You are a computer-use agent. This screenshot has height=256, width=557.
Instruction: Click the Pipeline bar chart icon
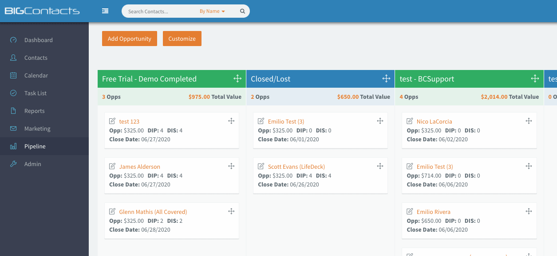coord(13,146)
